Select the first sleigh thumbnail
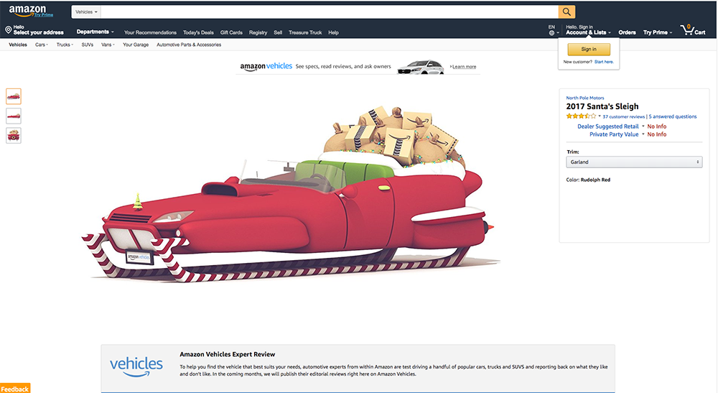Screen dimensions: 718x393 [x=14, y=96]
